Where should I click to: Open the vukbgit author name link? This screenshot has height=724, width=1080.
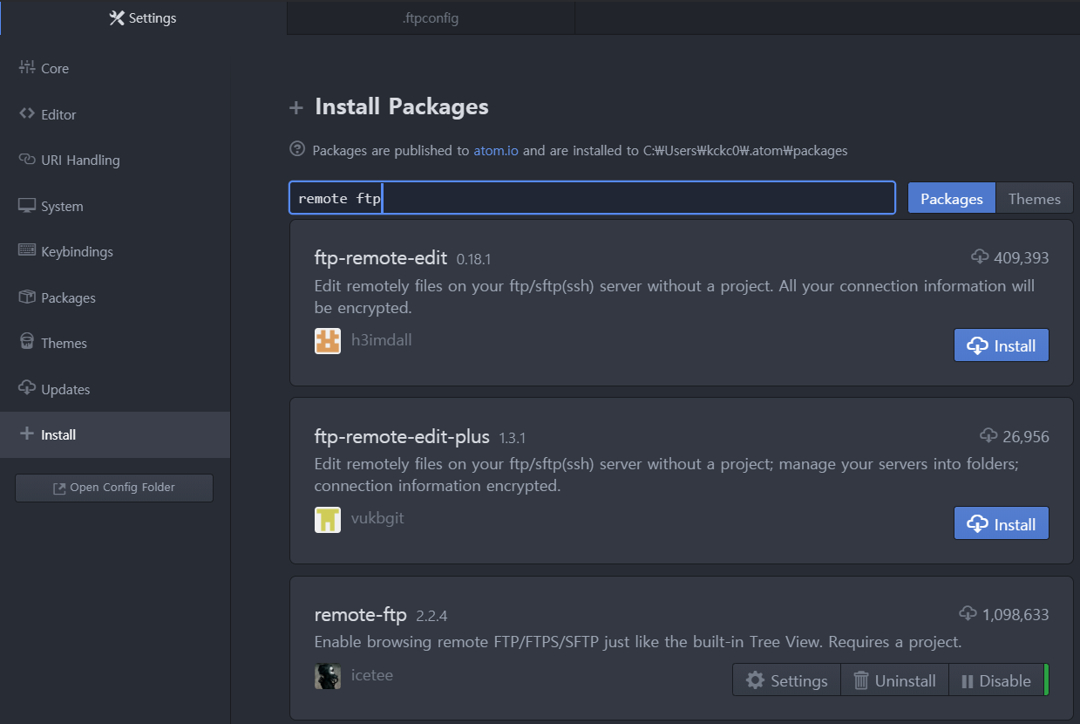tap(377, 518)
